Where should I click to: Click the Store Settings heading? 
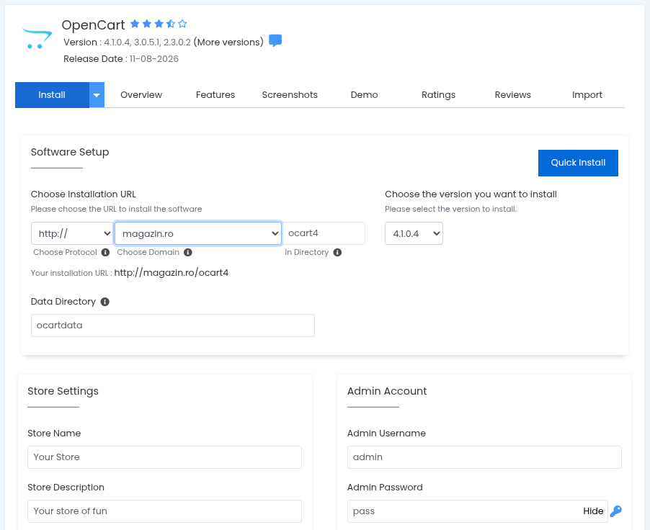63,391
